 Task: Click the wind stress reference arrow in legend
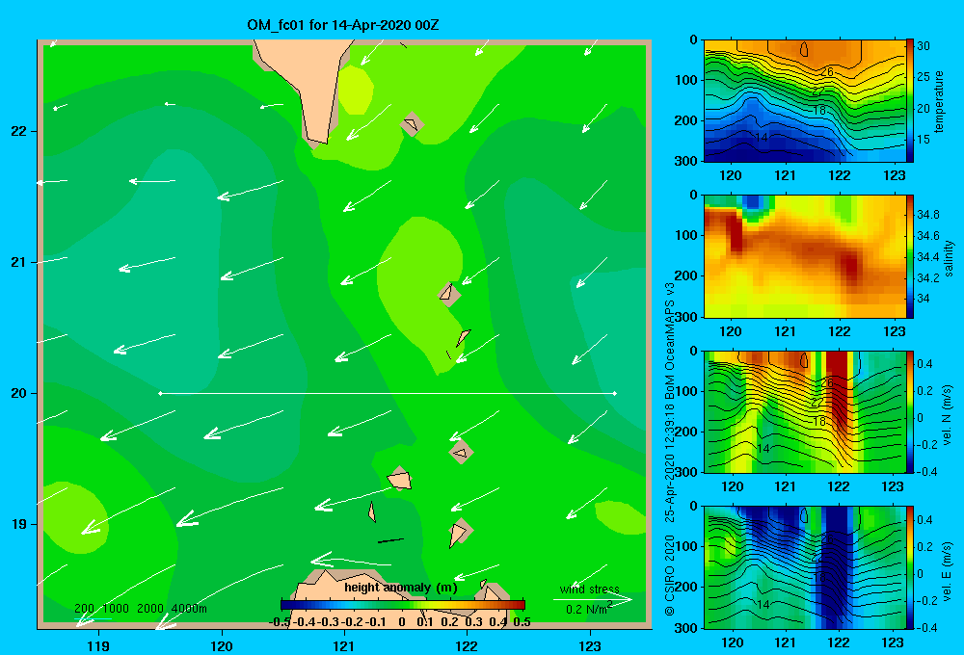pos(593,599)
